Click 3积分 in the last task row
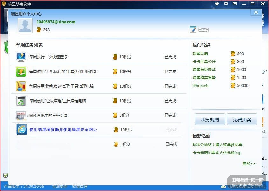Image resolution: width=269 pixels, height=191 pixels. point(125,144)
